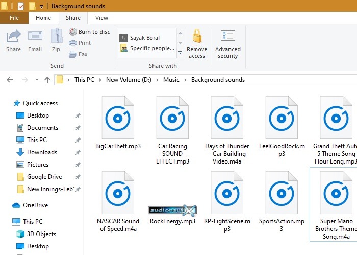
Task: Select the RP-FightScene.mp3 file
Action: [x=227, y=202]
